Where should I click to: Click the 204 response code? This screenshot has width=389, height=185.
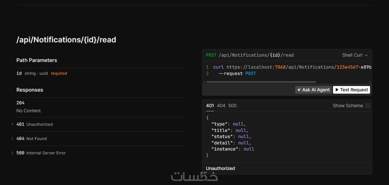click(20, 103)
